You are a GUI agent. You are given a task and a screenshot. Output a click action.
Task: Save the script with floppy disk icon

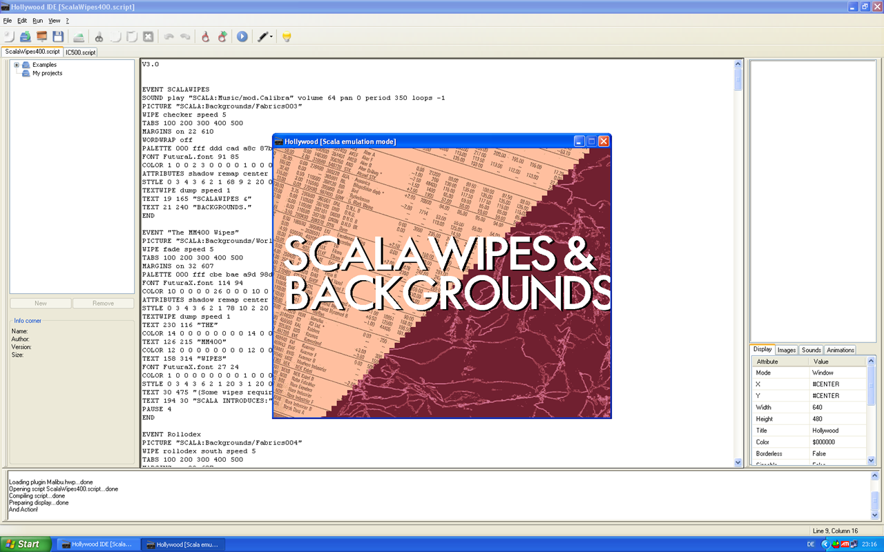(58, 37)
